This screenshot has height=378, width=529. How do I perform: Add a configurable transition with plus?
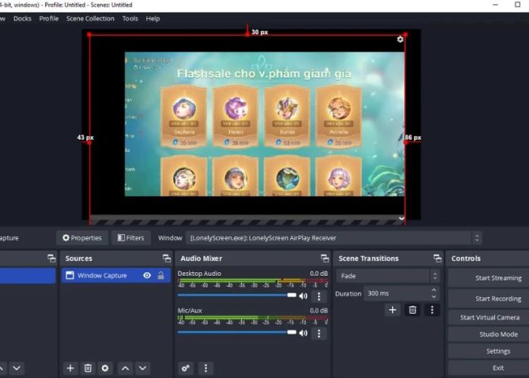(392, 310)
